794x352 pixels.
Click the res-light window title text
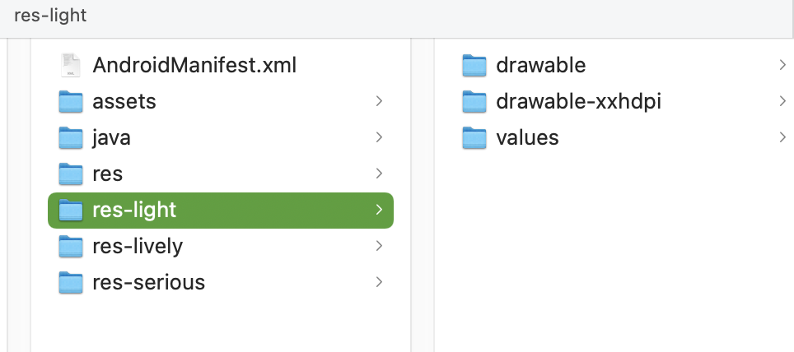[x=50, y=16]
